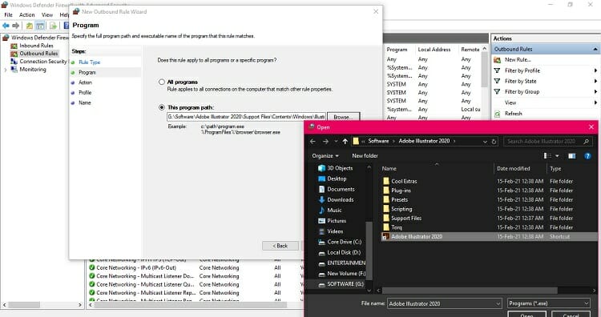
Task: Toggle the preview pane icon
Action: 572,156
